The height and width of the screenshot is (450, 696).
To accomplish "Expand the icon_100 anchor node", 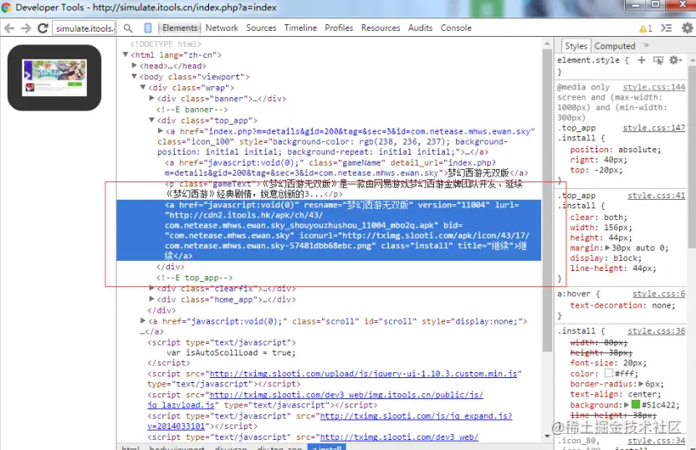I will point(161,131).
